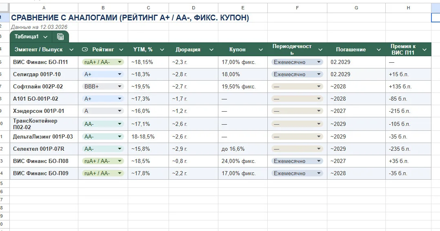The width and height of the screenshot is (440, 231).
Task: Select premium cell -215 б.п.
Action: (x=408, y=111)
